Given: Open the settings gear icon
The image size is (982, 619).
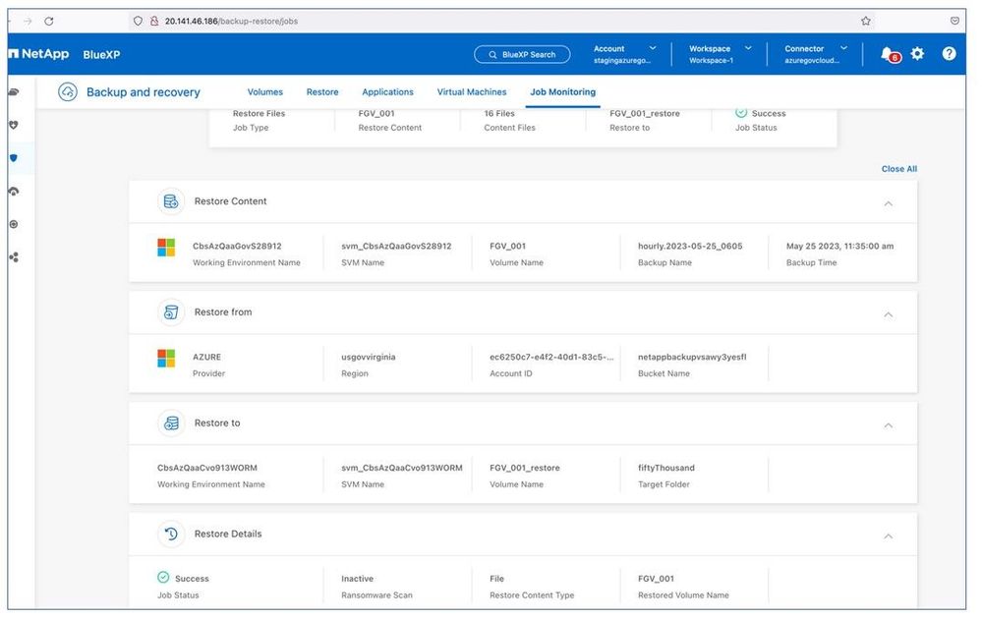Looking at the screenshot, I should 917,54.
